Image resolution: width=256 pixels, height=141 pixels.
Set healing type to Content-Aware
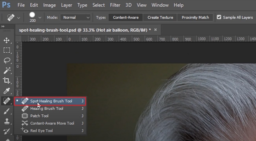(126, 17)
